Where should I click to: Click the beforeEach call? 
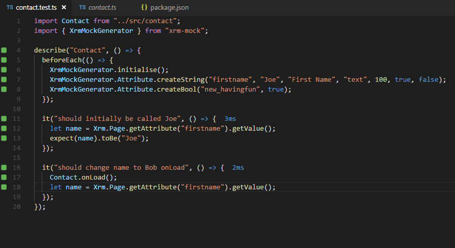point(62,60)
